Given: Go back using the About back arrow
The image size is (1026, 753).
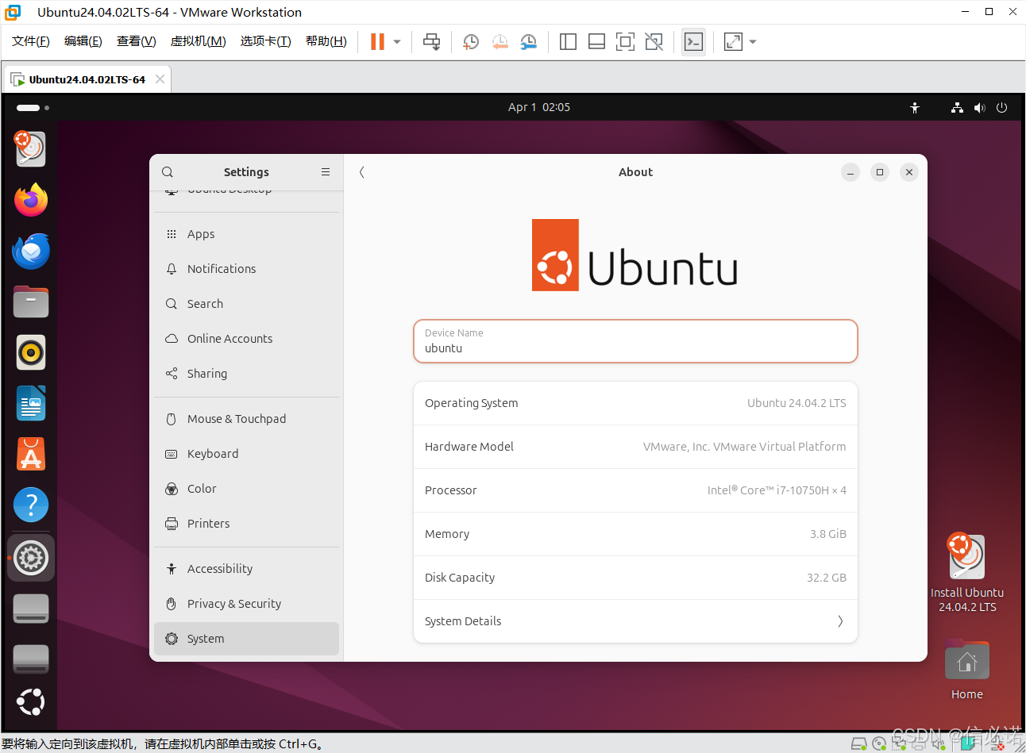Looking at the screenshot, I should click(362, 172).
